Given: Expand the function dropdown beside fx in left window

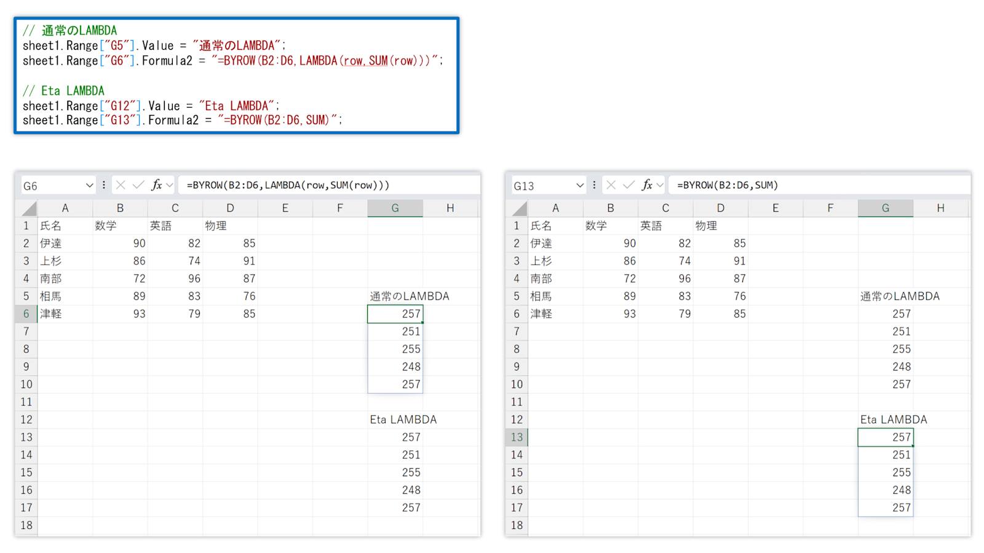Looking at the screenshot, I should (x=170, y=185).
